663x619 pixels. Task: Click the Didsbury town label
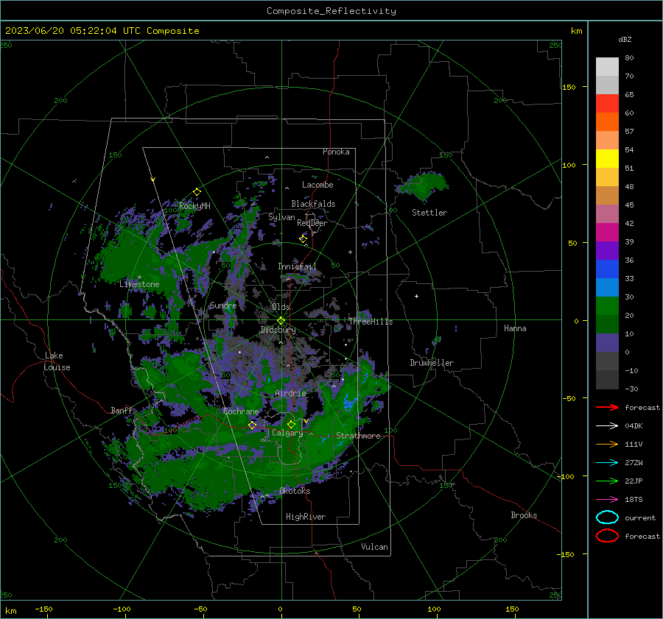[x=278, y=330]
